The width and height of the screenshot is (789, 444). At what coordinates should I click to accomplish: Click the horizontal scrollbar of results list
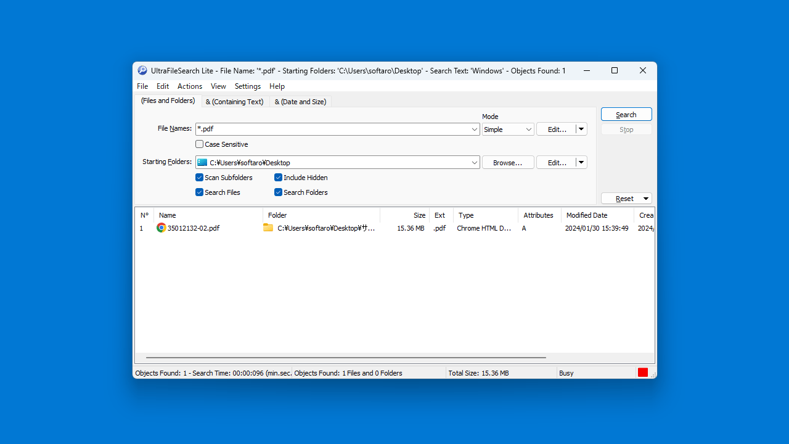(346, 358)
